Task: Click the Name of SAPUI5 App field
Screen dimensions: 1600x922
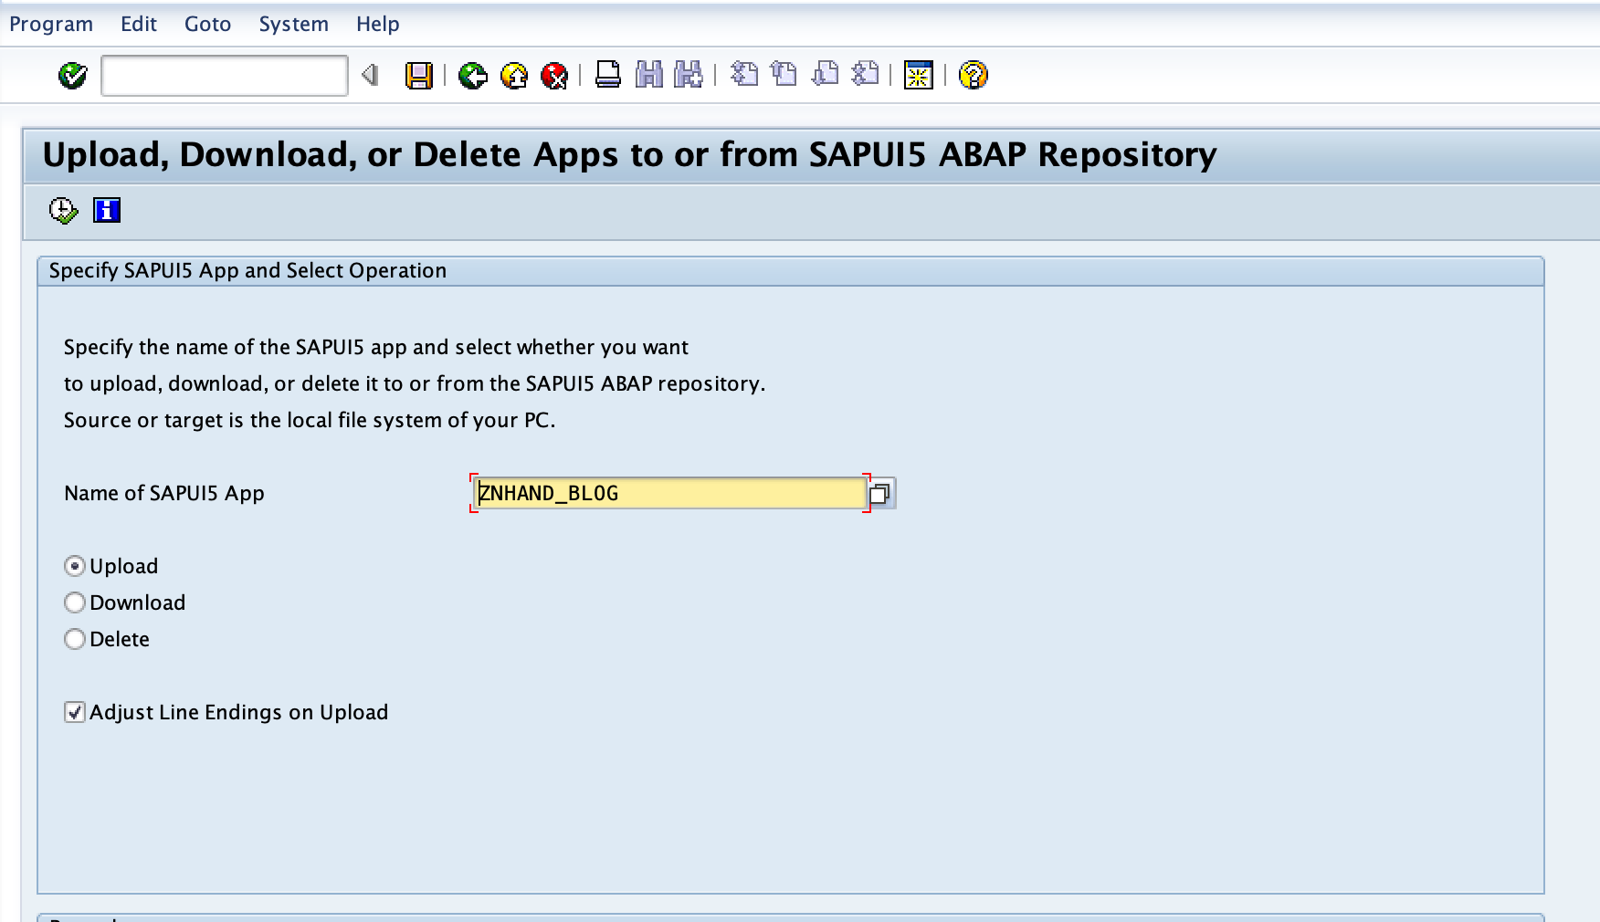Action: coord(670,493)
